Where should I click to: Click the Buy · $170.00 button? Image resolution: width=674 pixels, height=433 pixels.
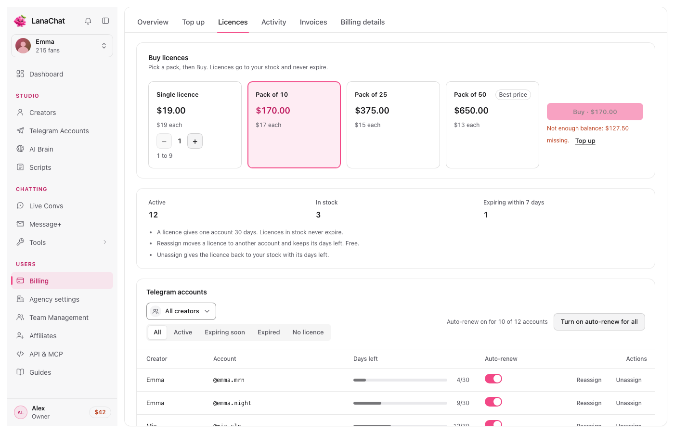[595, 112]
